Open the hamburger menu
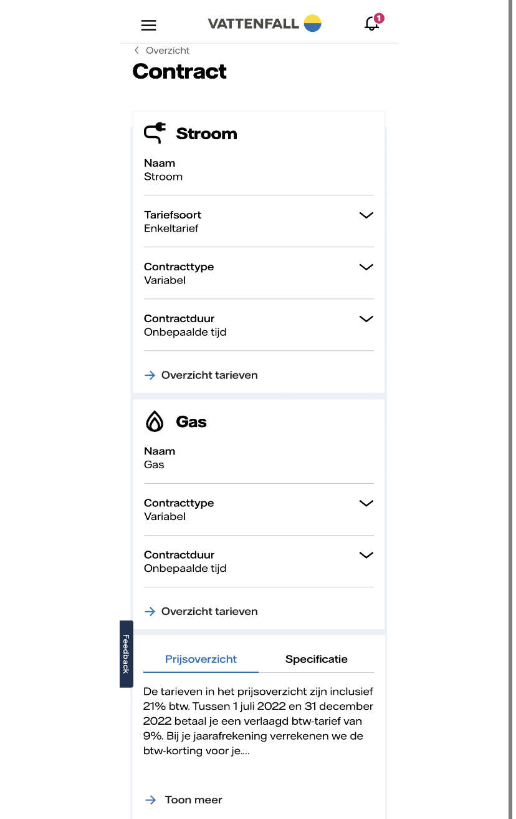Image resolution: width=516 pixels, height=819 pixels. (x=148, y=25)
